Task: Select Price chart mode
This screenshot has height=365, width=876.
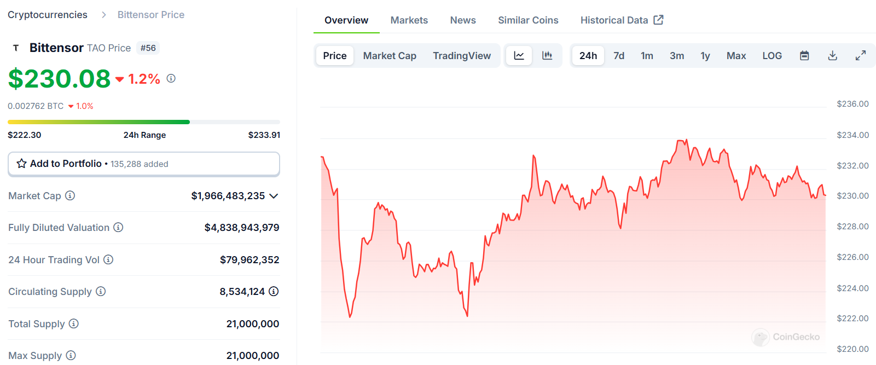Action: (x=335, y=55)
